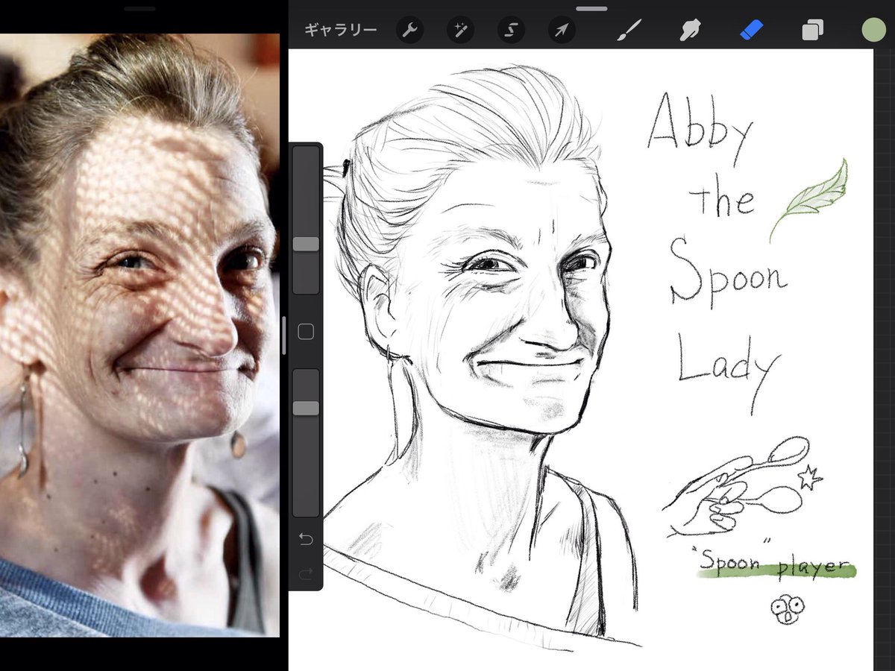
Task: Open the Adjustments magic wand menu
Action: point(460,31)
